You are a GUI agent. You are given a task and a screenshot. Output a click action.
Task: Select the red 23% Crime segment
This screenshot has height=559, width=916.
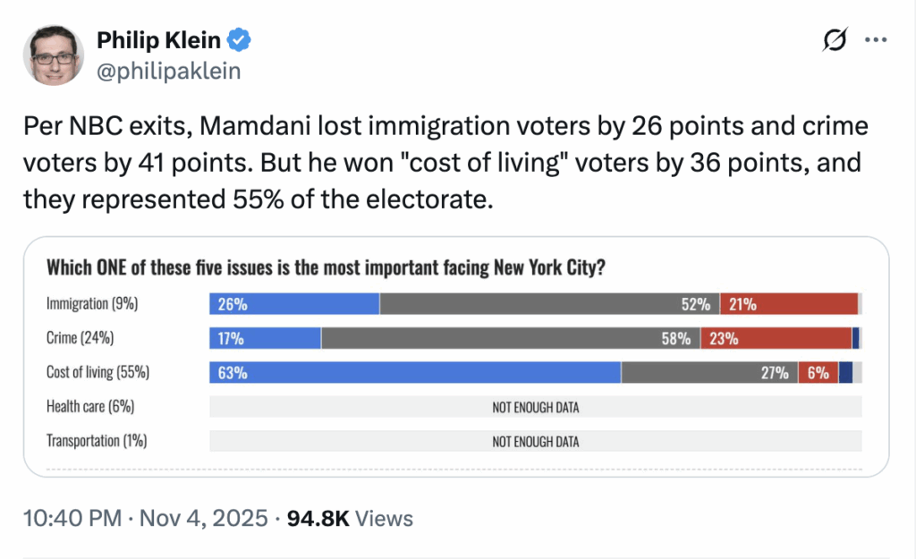pos(776,339)
